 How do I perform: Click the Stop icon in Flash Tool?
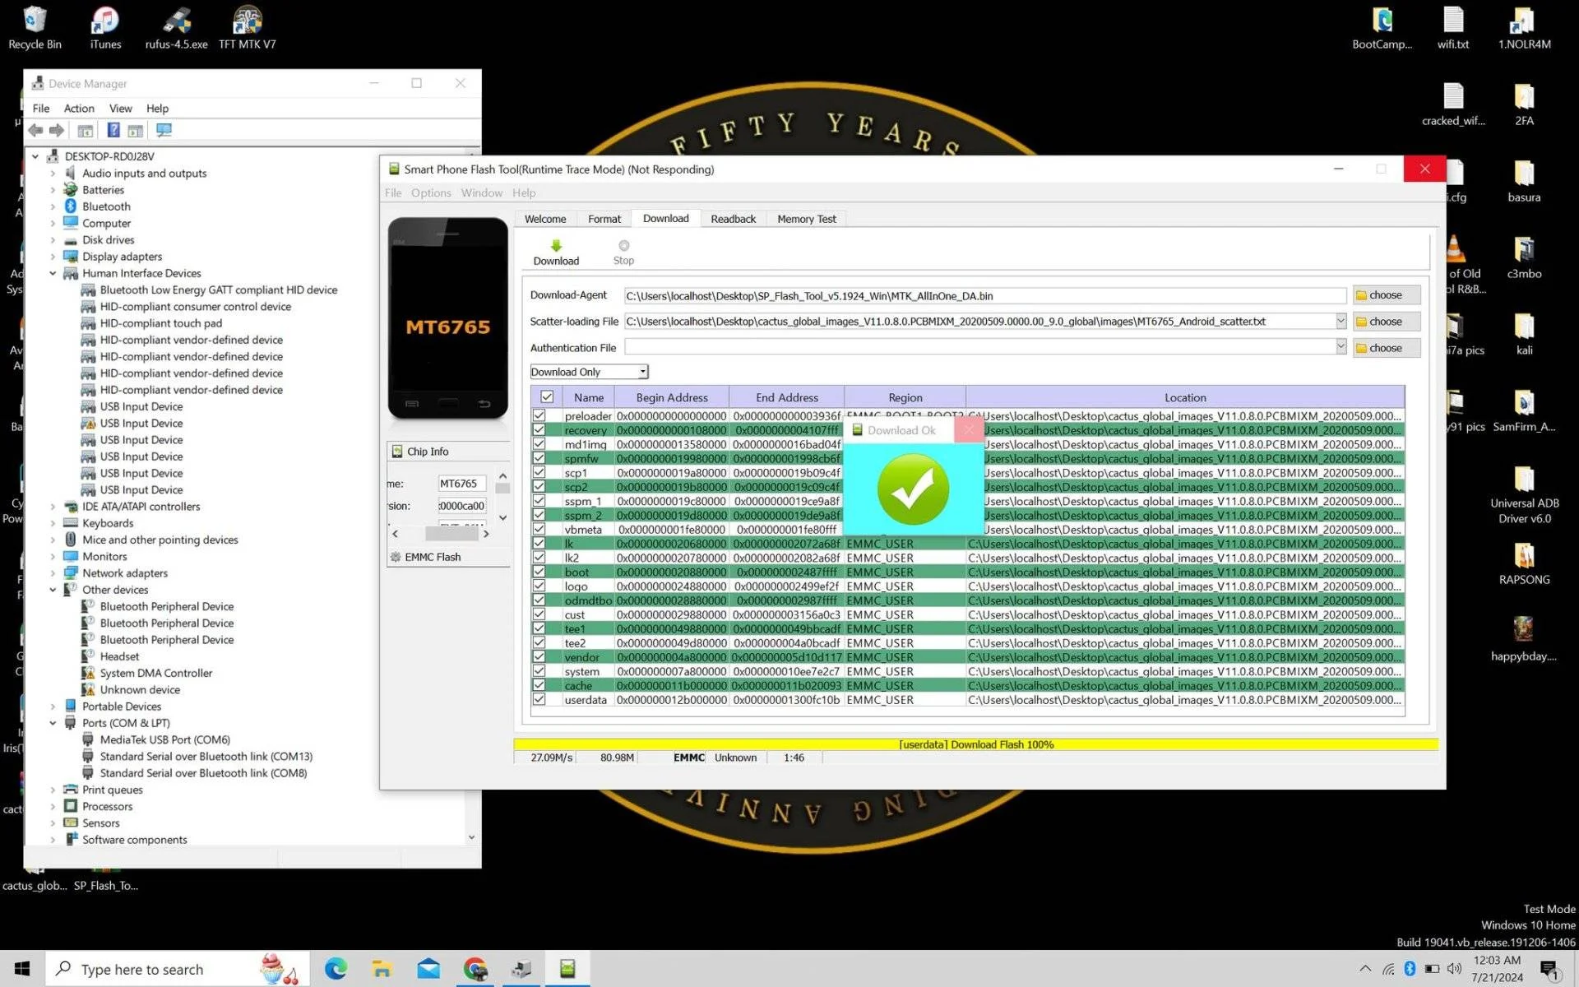623,245
